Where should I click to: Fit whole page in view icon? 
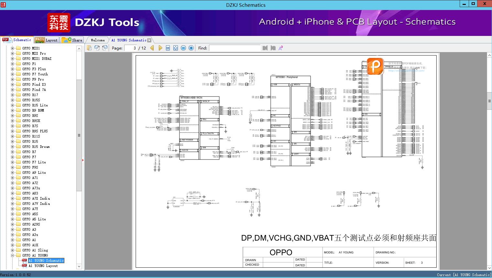(x=176, y=48)
